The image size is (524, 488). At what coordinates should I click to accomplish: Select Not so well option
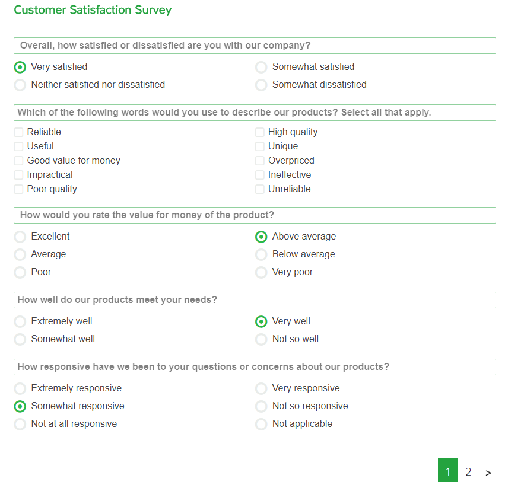261,339
